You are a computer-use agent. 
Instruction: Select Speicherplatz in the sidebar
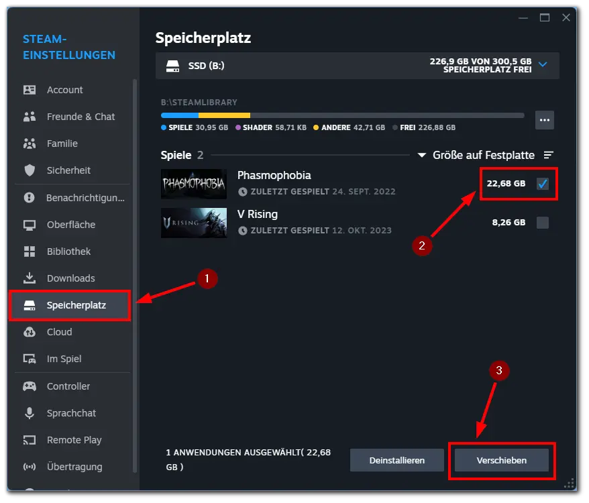70,305
